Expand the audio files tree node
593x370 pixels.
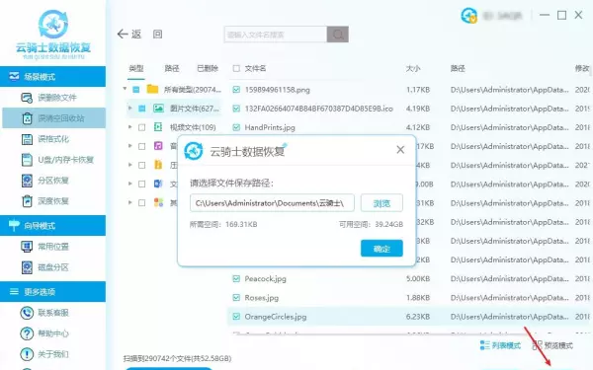tap(130, 146)
